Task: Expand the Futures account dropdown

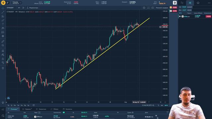Action: 17,3
